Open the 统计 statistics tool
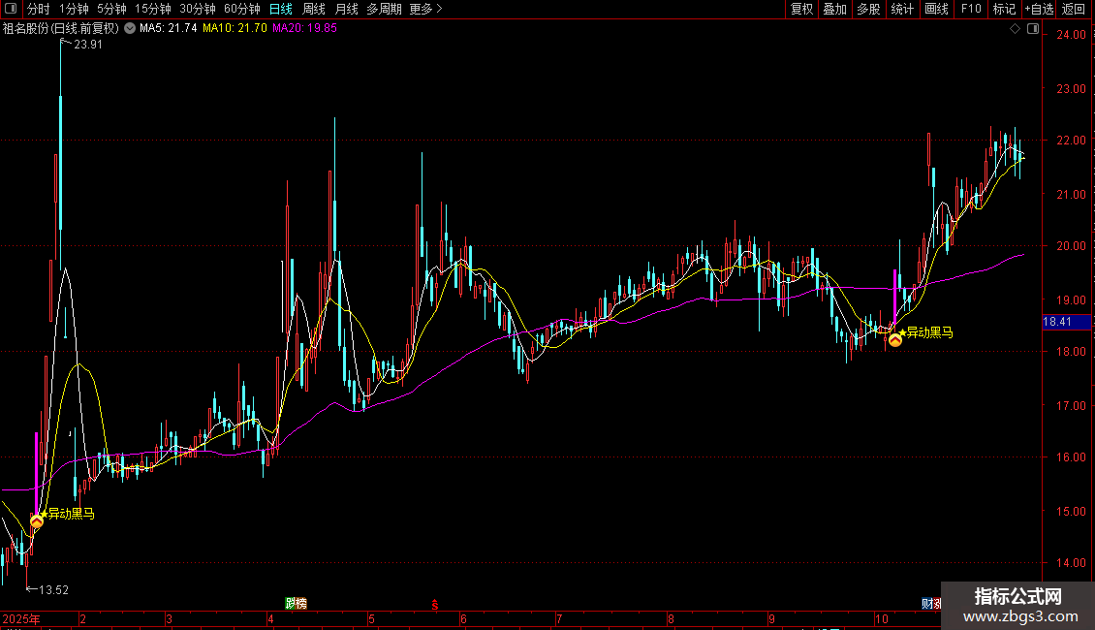Screen dimensions: 1095x630 (x=902, y=9)
